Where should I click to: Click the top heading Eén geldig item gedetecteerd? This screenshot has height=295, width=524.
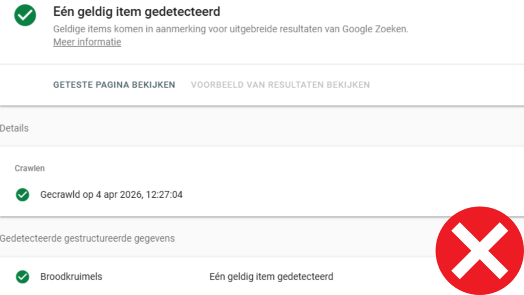[137, 11]
